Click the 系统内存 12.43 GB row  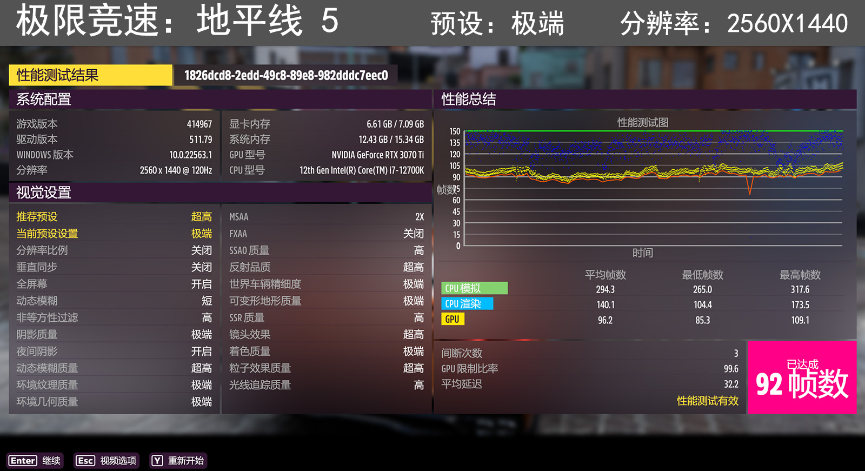pos(327,140)
